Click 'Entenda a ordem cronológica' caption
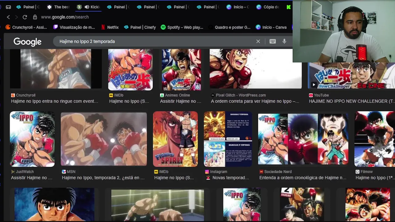This screenshot has height=222, width=395. click(x=303, y=178)
